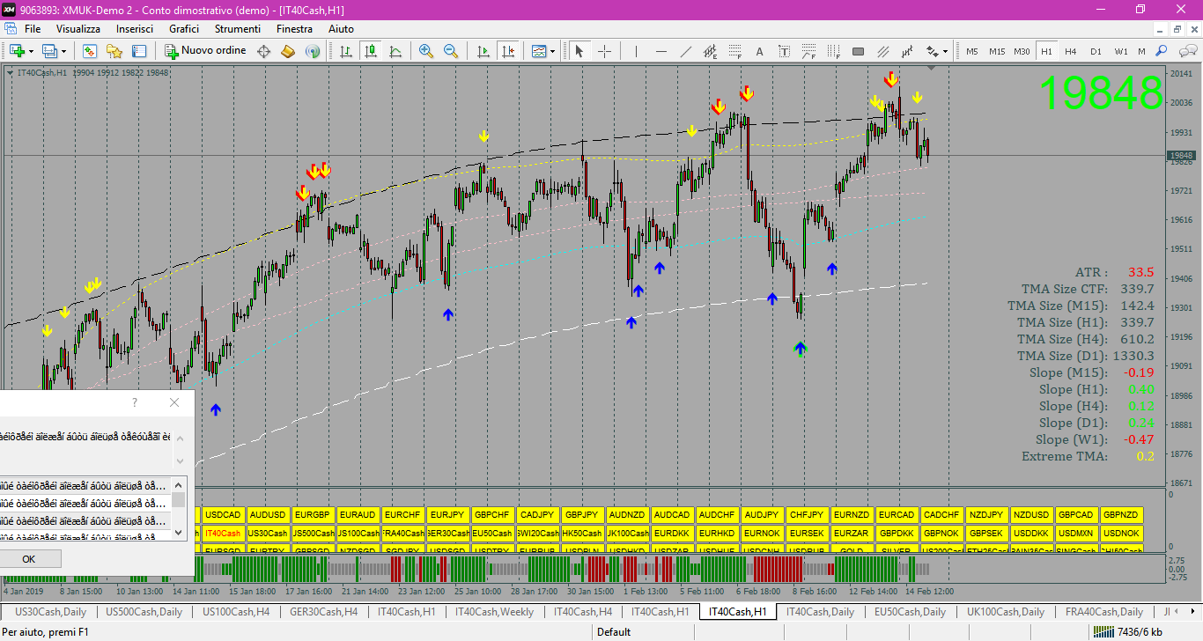This screenshot has height=641, width=1203.
Task: Toggle the Terminal window icon
Action: coord(139,51)
